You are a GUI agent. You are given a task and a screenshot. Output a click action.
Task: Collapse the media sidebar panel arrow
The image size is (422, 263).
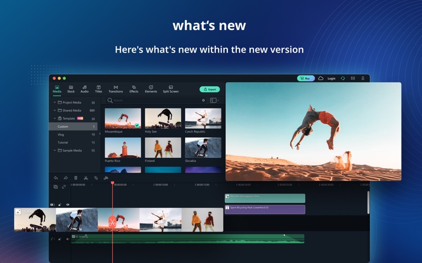100,134
